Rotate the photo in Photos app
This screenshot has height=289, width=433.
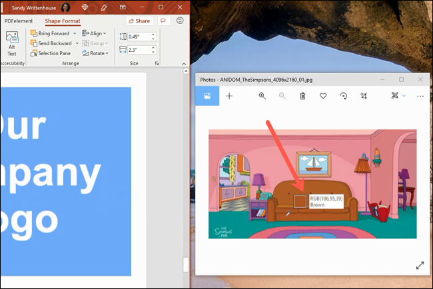point(343,96)
